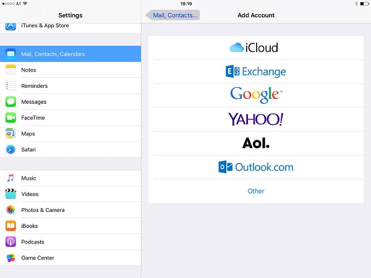Tap the Game Center bubbles icon

pos(11,258)
